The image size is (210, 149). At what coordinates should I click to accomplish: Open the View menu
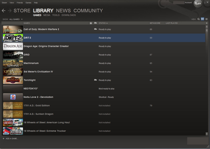(x=12, y=3)
